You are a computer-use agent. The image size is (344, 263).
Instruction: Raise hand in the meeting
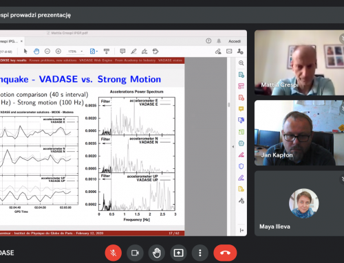[157, 253]
